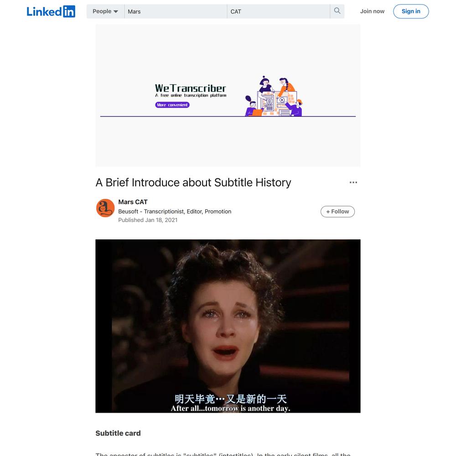Open the Mars CAT author name link
The image size is (456, 456).
(133, 202)
